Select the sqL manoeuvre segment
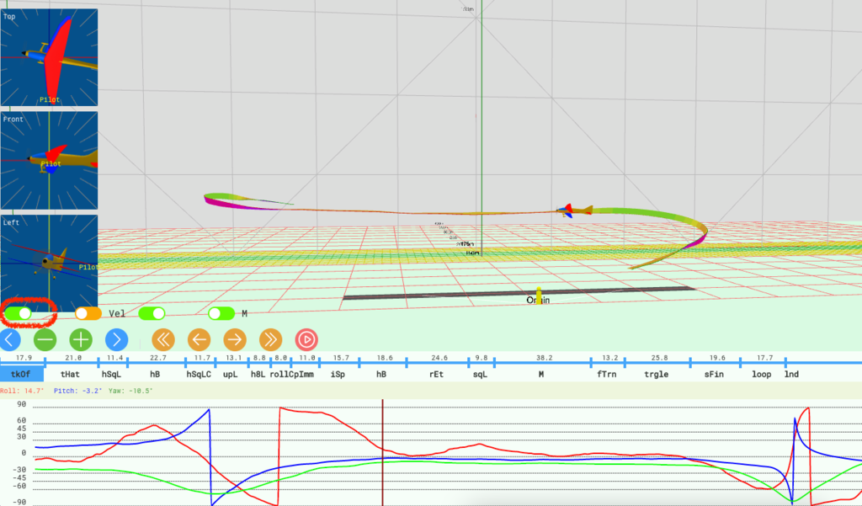This screenshot has height=506, width=862. point(480,374)
